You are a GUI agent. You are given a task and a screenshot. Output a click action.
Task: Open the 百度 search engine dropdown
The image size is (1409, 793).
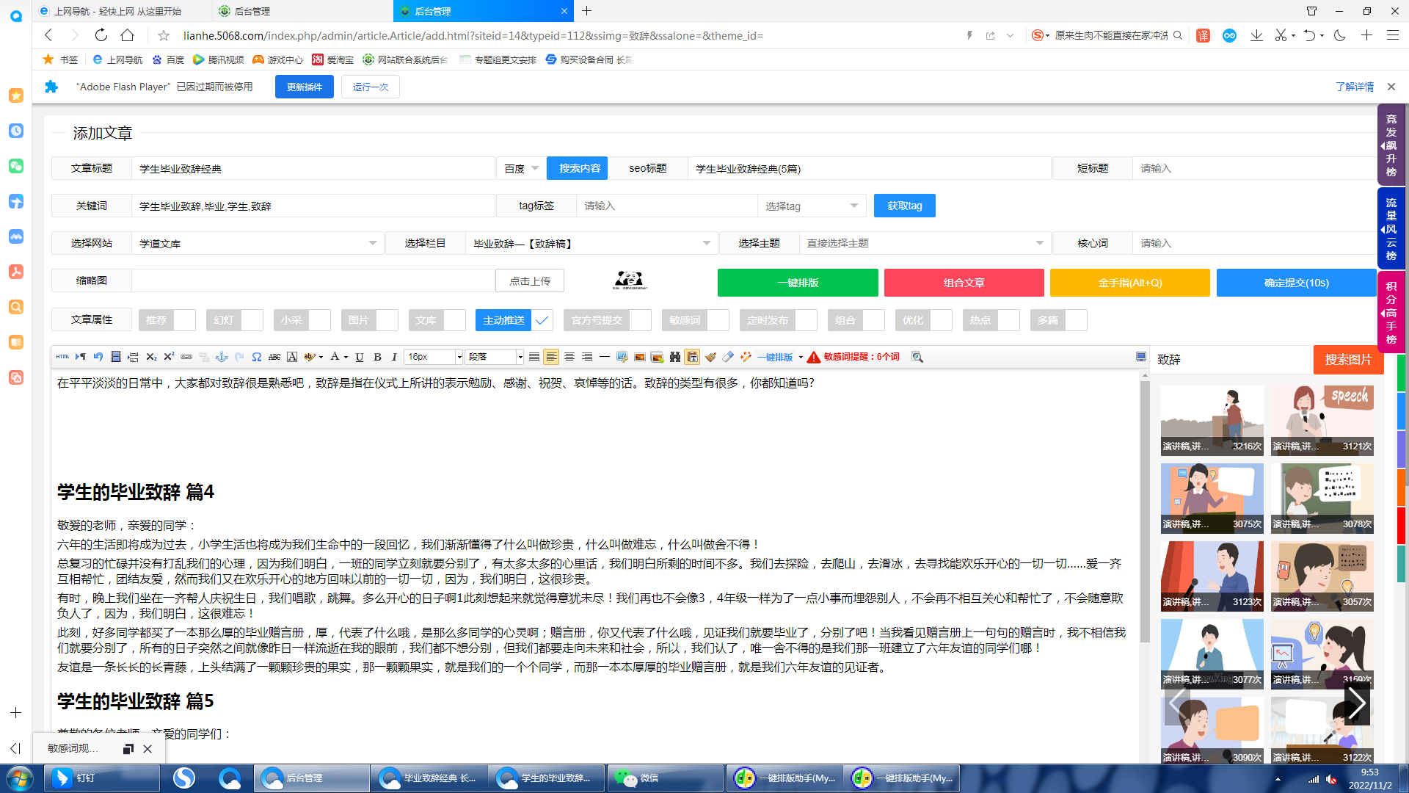522,169
